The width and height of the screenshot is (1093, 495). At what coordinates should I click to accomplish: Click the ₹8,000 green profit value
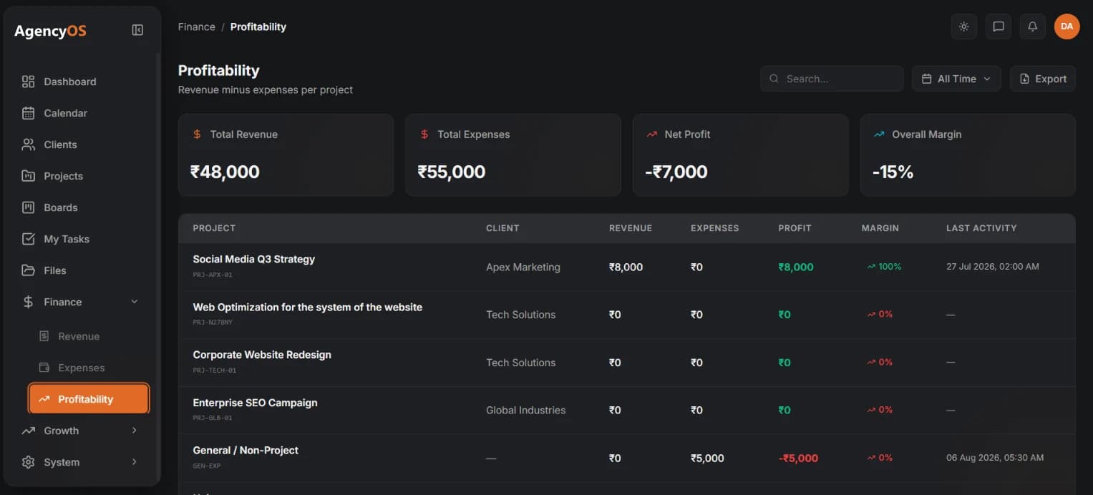[x=796, y=267]
